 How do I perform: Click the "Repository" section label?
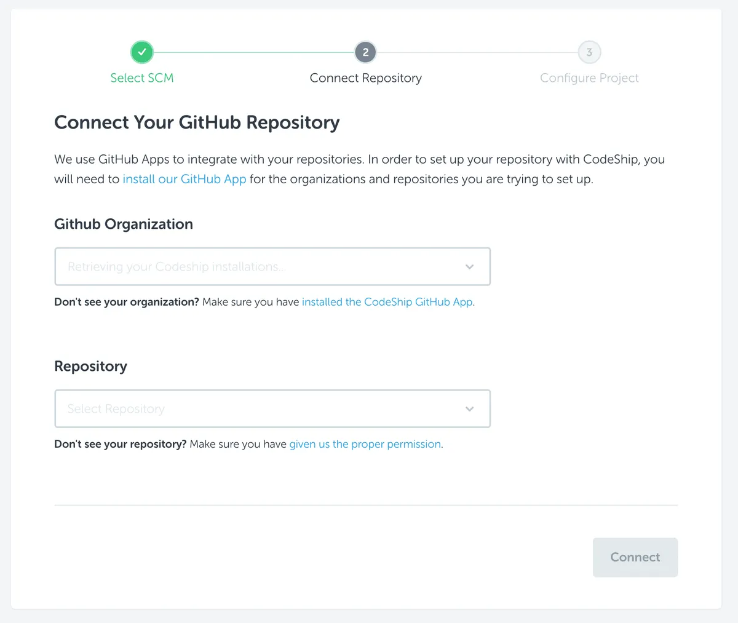pos(91,366)
